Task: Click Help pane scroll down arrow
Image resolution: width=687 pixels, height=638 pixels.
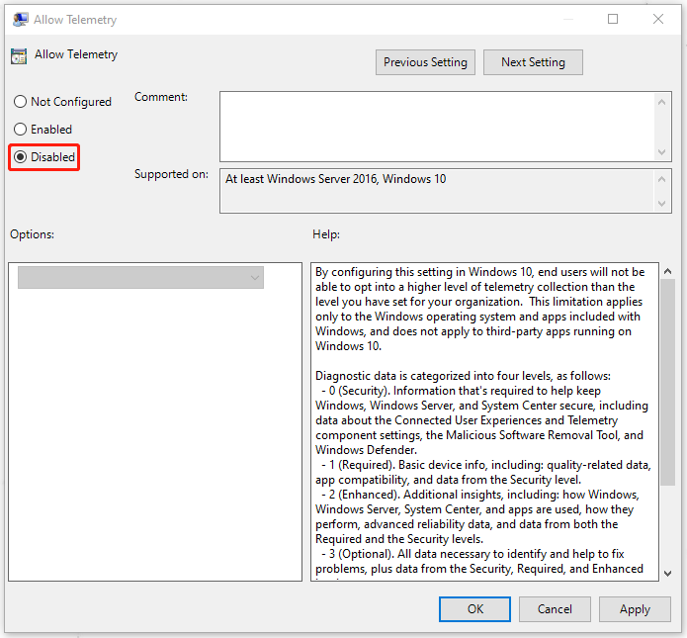Action: pos(667,573)
